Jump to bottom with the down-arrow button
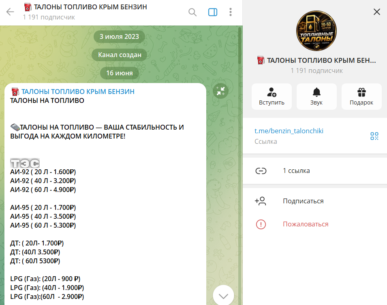The width and height of the screenshot is (387, 305). point(223,296)
